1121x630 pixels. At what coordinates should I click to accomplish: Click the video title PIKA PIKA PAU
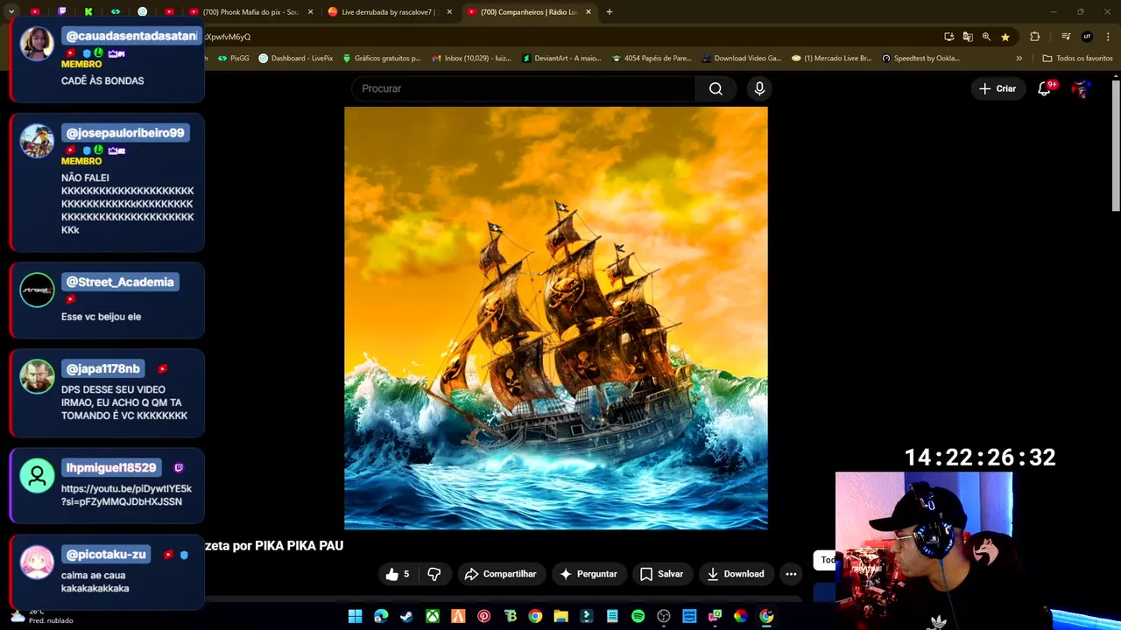[274, 546]
